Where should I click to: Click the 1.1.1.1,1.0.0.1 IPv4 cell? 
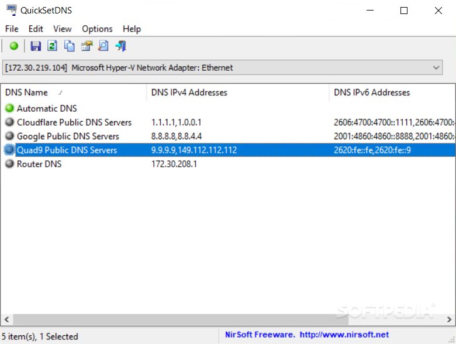176,122
